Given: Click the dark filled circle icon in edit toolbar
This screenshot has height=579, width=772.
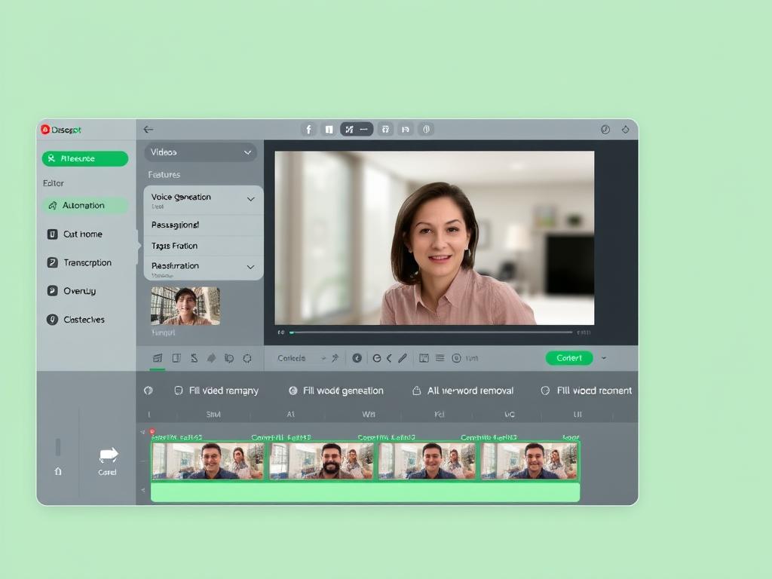Looking at the screenshot, I should pyautogui.click(x=357, y=358).
